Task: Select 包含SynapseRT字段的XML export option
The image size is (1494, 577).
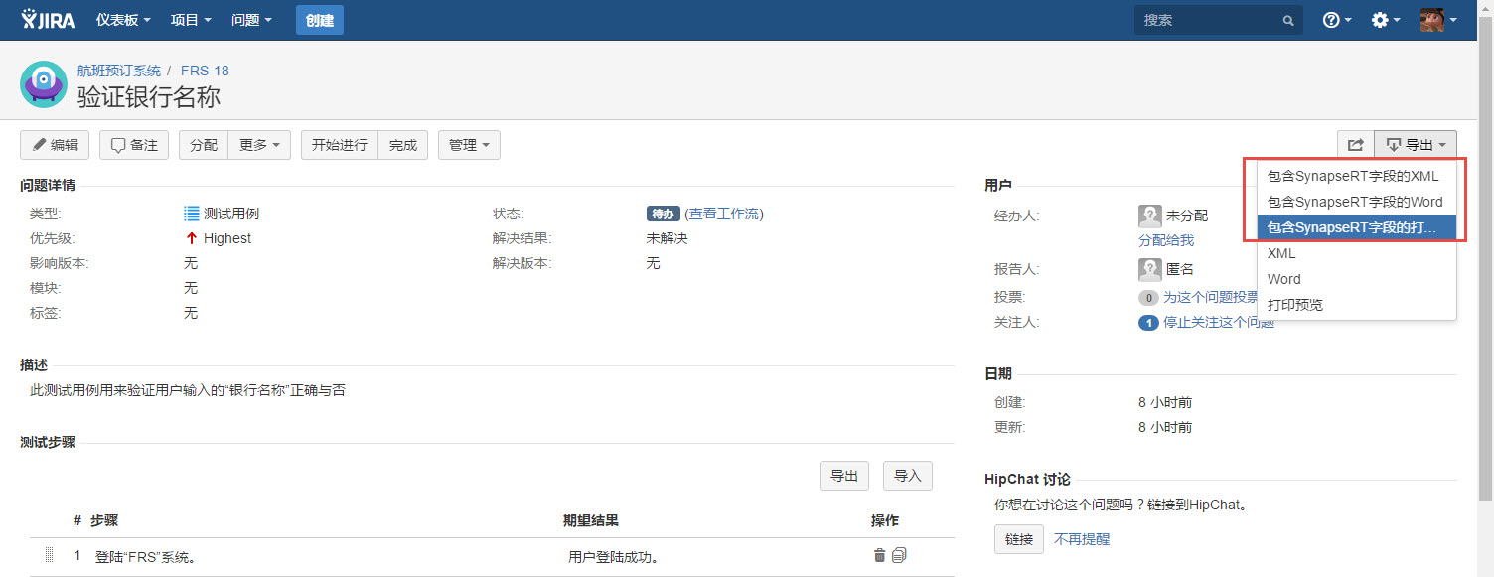Action: (x=1357, y=176)
